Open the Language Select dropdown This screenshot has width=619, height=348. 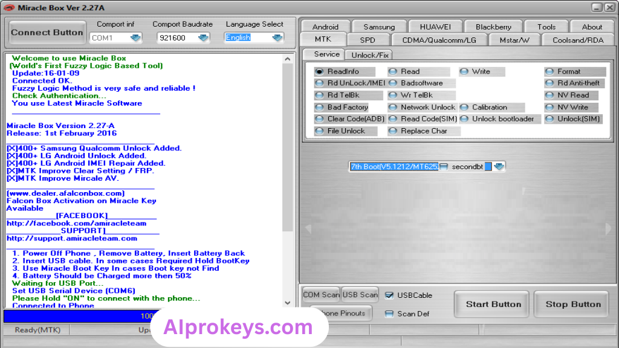277,38
